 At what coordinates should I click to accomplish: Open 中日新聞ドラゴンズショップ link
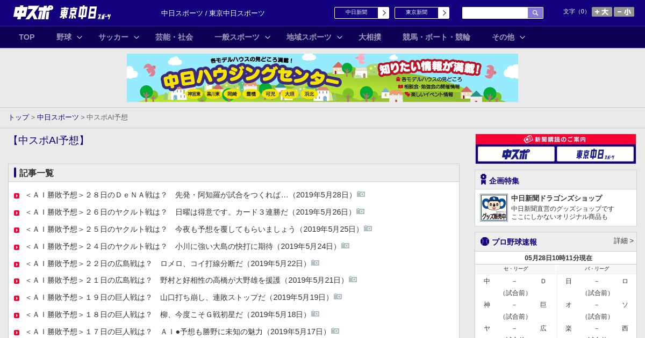click(556, 198)
